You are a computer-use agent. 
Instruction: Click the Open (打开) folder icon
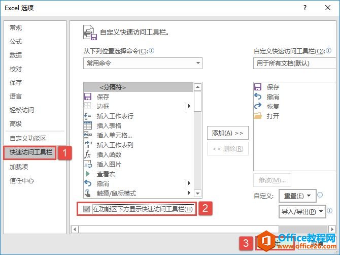pos(258,116)
